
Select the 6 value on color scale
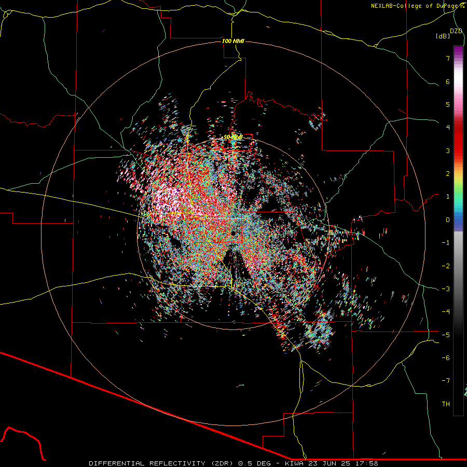(448, 81)
